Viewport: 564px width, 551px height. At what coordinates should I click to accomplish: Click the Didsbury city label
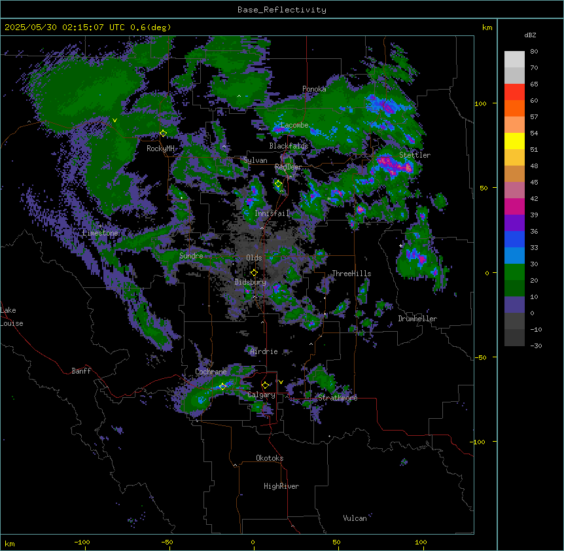pos(251,282)
